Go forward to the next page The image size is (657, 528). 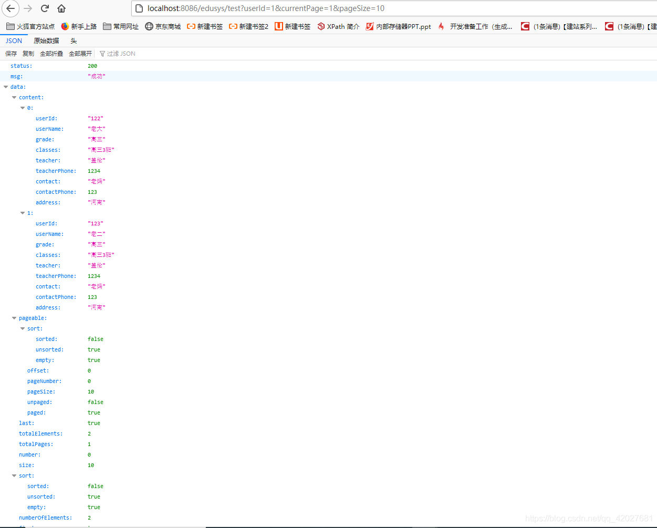point(28,8)
